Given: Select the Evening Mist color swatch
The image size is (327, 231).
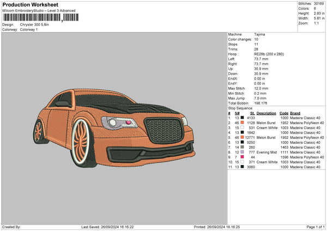Looking at the screenshot, I should [x=242, y=152].
